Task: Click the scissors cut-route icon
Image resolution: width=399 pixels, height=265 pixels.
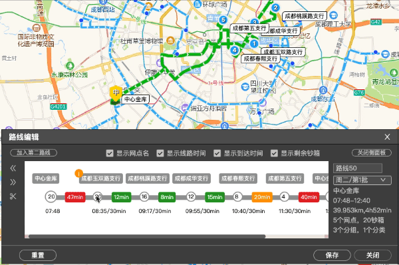Action: click(x=13, y=196)
